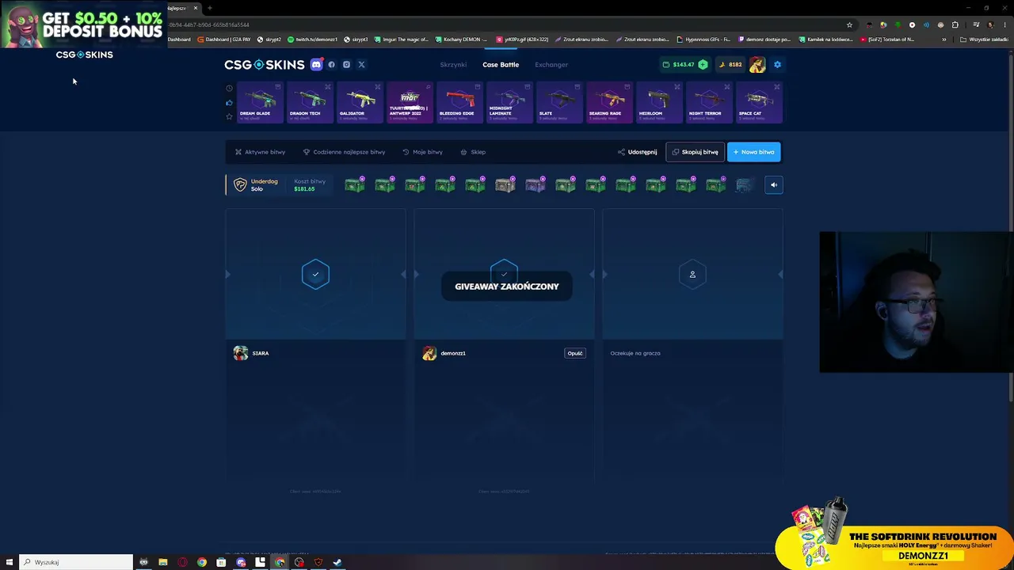Click the 8182 coin balance
Image resolution: width=1014 pixels, height=570 pixels.
tap(730, 65)
